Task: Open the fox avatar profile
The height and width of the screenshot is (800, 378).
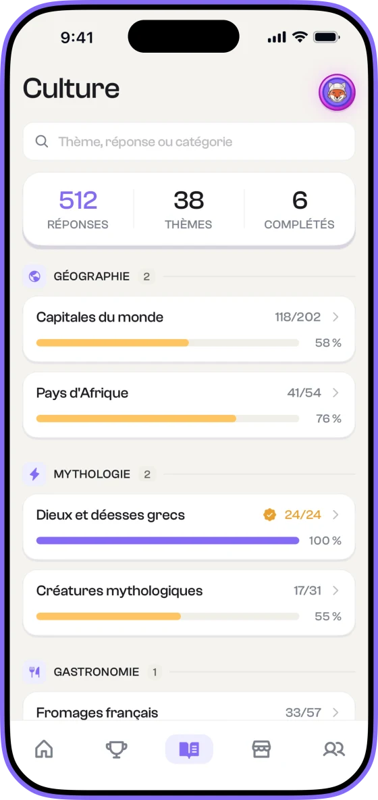Action: click(x=337, y=93)
